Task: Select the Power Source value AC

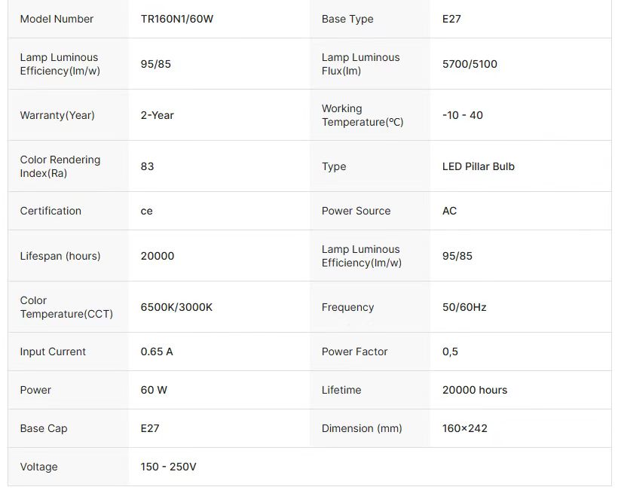Action: (449, 211)
